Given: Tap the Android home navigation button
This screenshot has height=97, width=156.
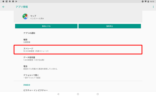Looking at the screenshot, I should tap(78, 94).
